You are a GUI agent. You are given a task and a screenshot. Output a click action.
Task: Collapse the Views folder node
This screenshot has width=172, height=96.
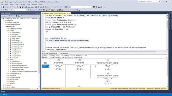7,60
